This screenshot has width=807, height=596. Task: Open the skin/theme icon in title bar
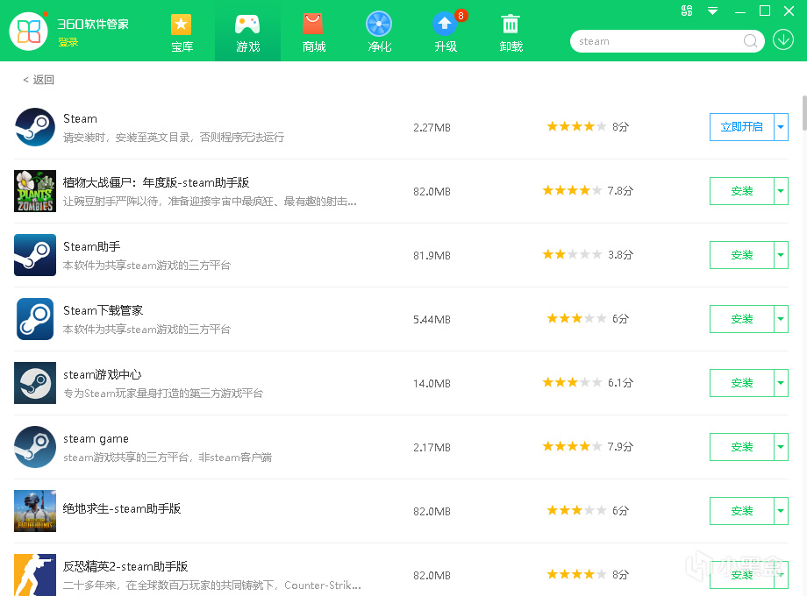click(x=687, y=11)
